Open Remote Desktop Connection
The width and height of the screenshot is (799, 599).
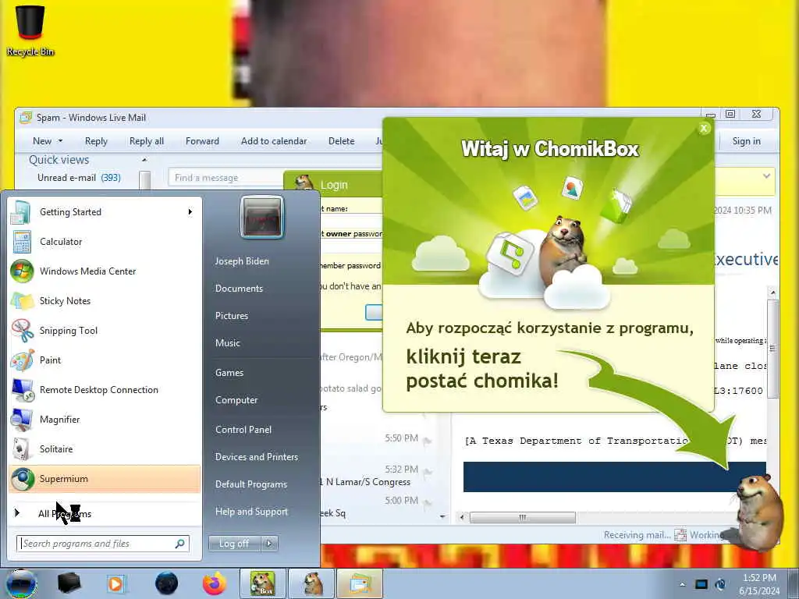[x=105, y=390]
